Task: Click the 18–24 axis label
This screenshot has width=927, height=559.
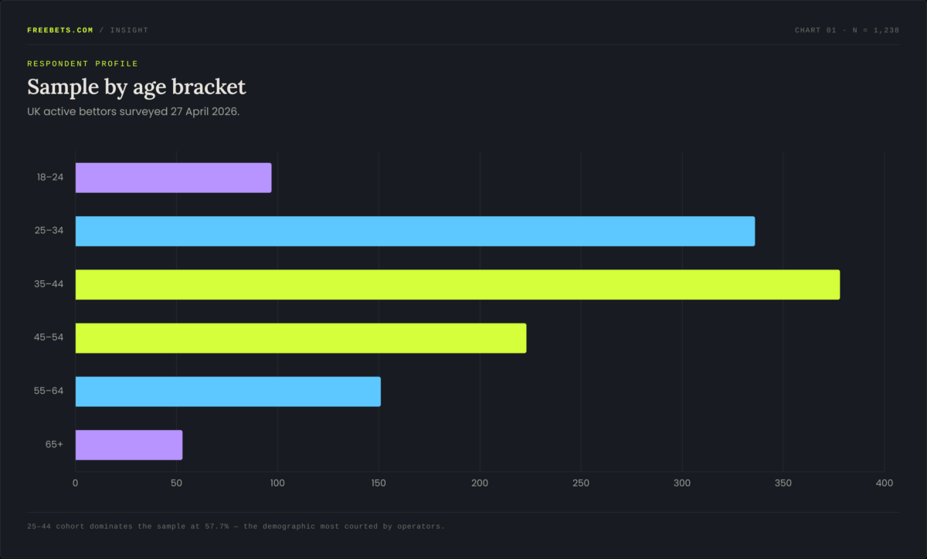Action: [50, 178]
